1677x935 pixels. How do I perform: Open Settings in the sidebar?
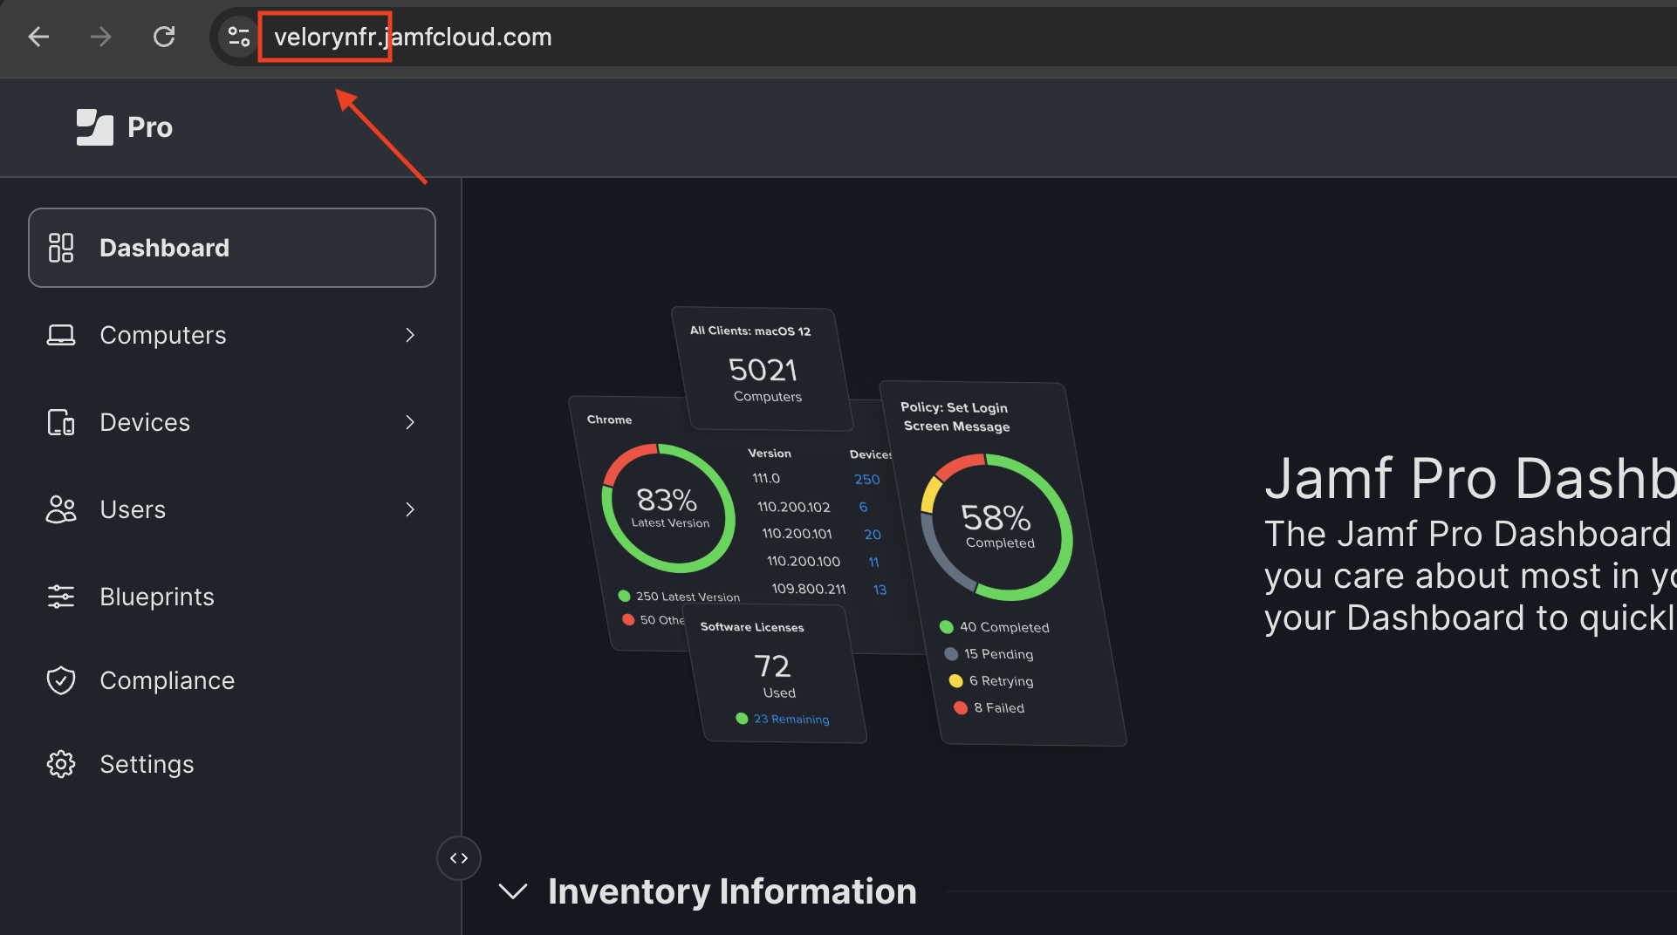232,764
